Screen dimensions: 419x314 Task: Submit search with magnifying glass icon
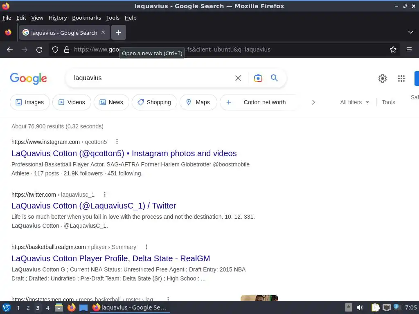[274, 78]
